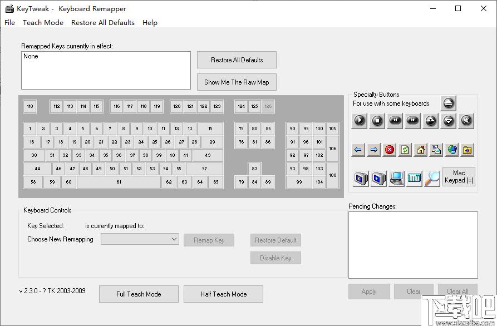The image size is (497, 326).
Task: Select keyboard key 16
Action: [32, 142]
